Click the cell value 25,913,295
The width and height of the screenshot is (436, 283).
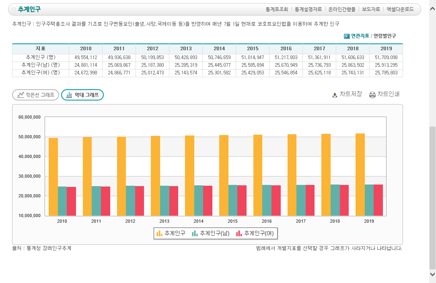[x=386, y=65]
